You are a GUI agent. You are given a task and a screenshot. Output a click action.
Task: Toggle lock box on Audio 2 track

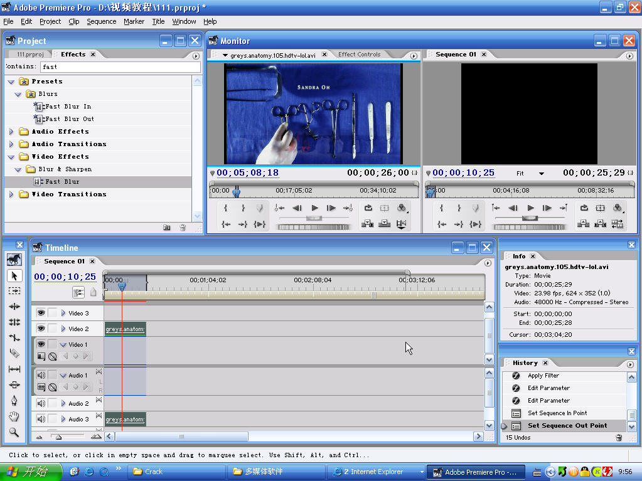53,403
